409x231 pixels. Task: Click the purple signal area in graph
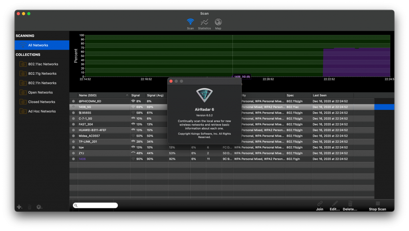tap(357, 62)
